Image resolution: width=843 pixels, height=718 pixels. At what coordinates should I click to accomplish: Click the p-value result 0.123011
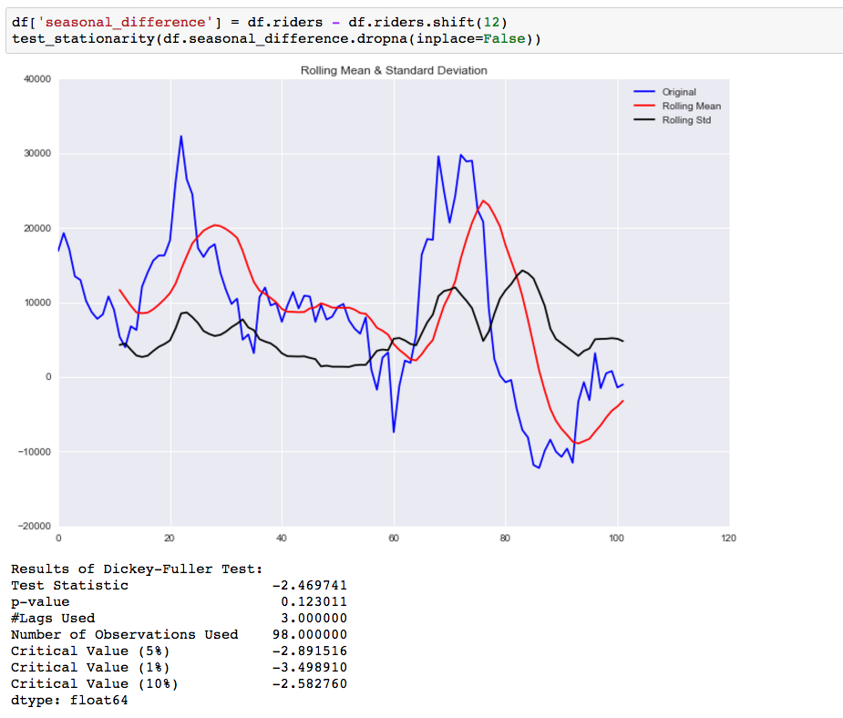314,602
